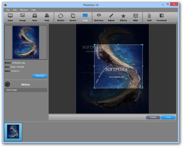Open the File menu

[8, 10]
